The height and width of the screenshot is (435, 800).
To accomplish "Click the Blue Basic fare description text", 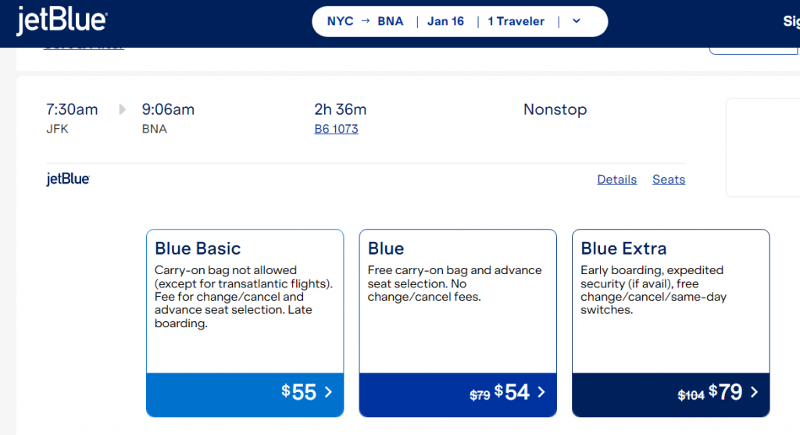I will click(x=244, y=297).
